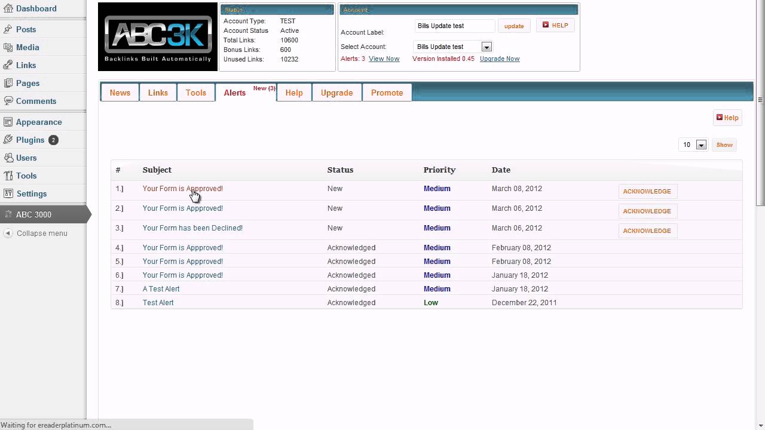
Task: Open 'Your Form has been Declined!' alert
Action: point(192,228)
